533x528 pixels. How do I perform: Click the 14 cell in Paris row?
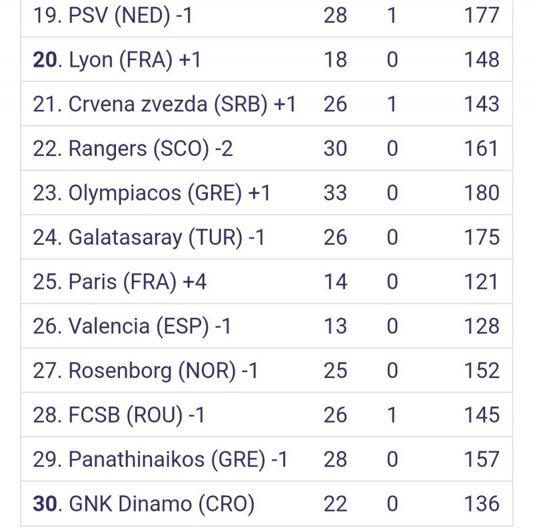point(335,282)
